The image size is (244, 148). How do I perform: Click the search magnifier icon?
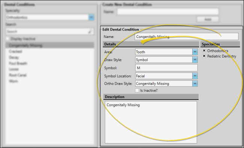[x=90, y=32]
